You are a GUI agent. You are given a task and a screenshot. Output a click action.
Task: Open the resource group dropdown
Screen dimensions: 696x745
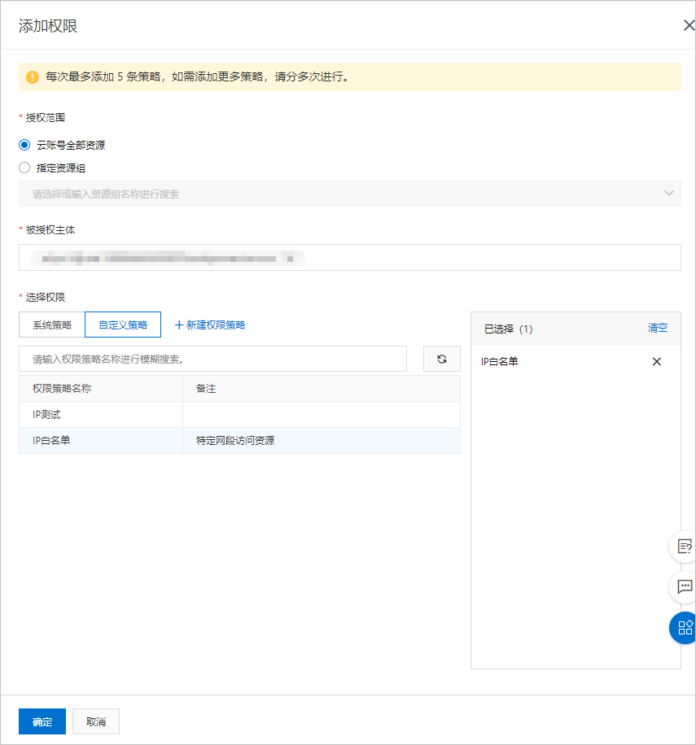coord(350,194)
